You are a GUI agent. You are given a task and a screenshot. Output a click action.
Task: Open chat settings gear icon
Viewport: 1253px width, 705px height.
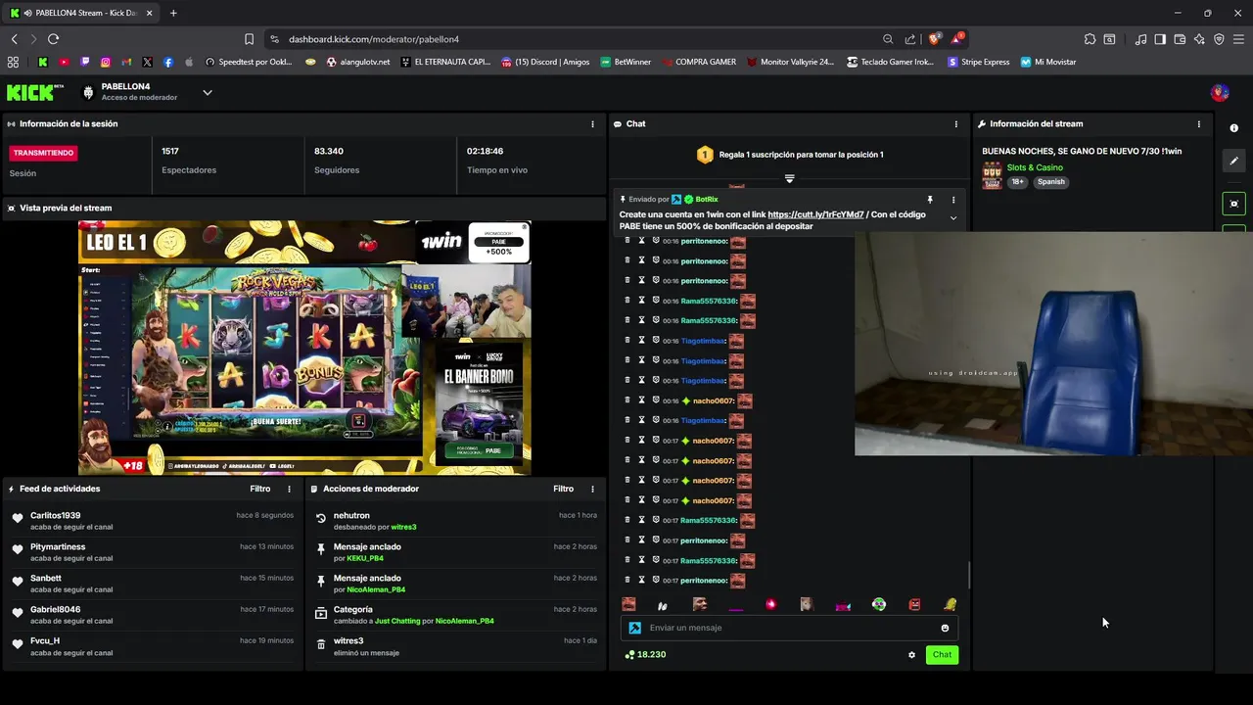pyautogui.click(x=911, y=655)
